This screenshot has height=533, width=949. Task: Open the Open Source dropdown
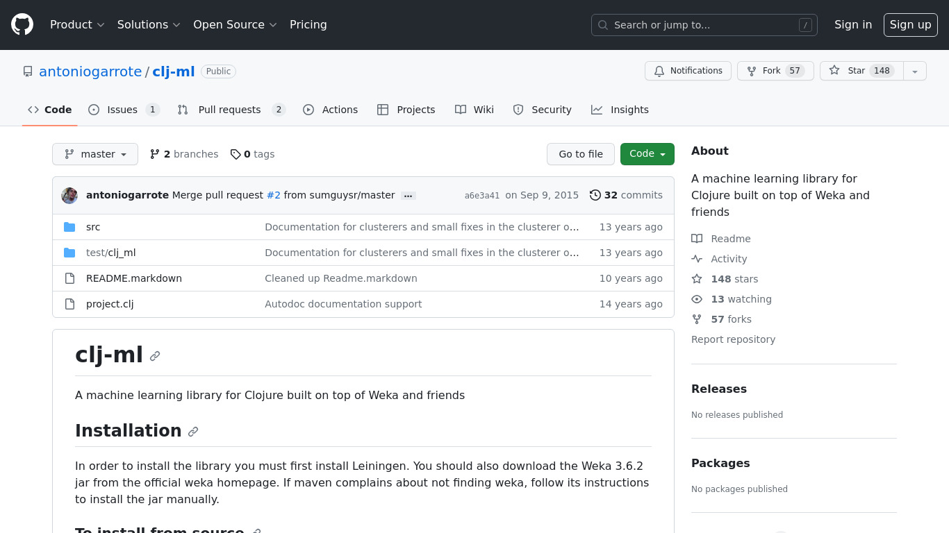pos(235,24)
